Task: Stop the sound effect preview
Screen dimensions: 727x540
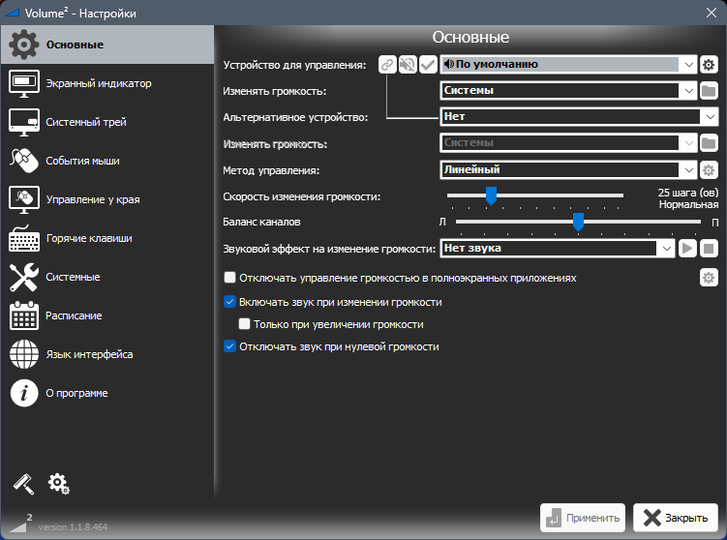Action: click(x=709, y=249)
